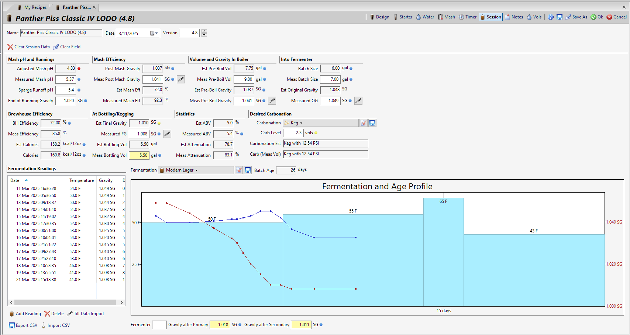Click scroll-left arrow of readings list

click(x=11, y=302)
